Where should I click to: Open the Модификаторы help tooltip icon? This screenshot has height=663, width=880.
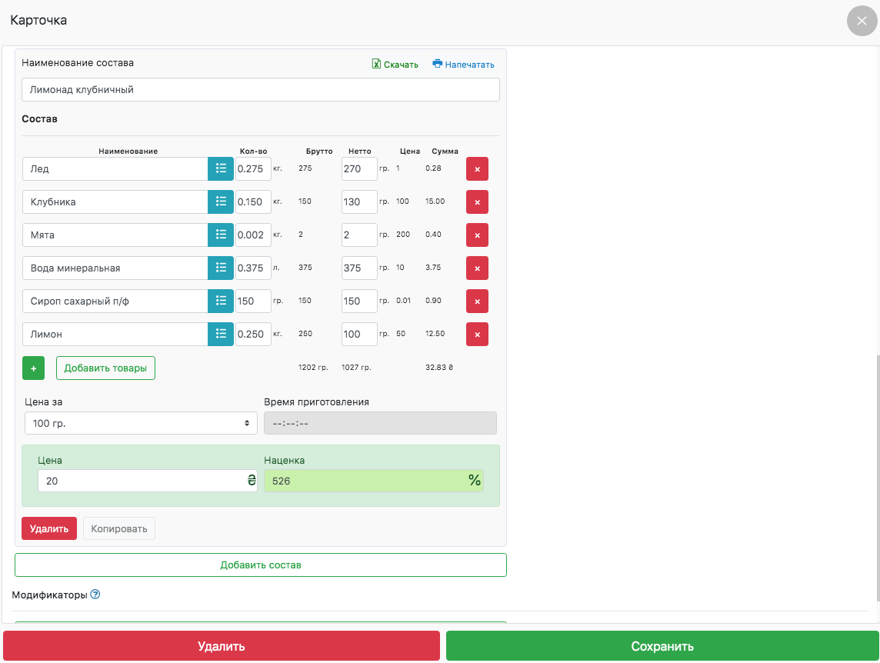click(x=95, y=595)
